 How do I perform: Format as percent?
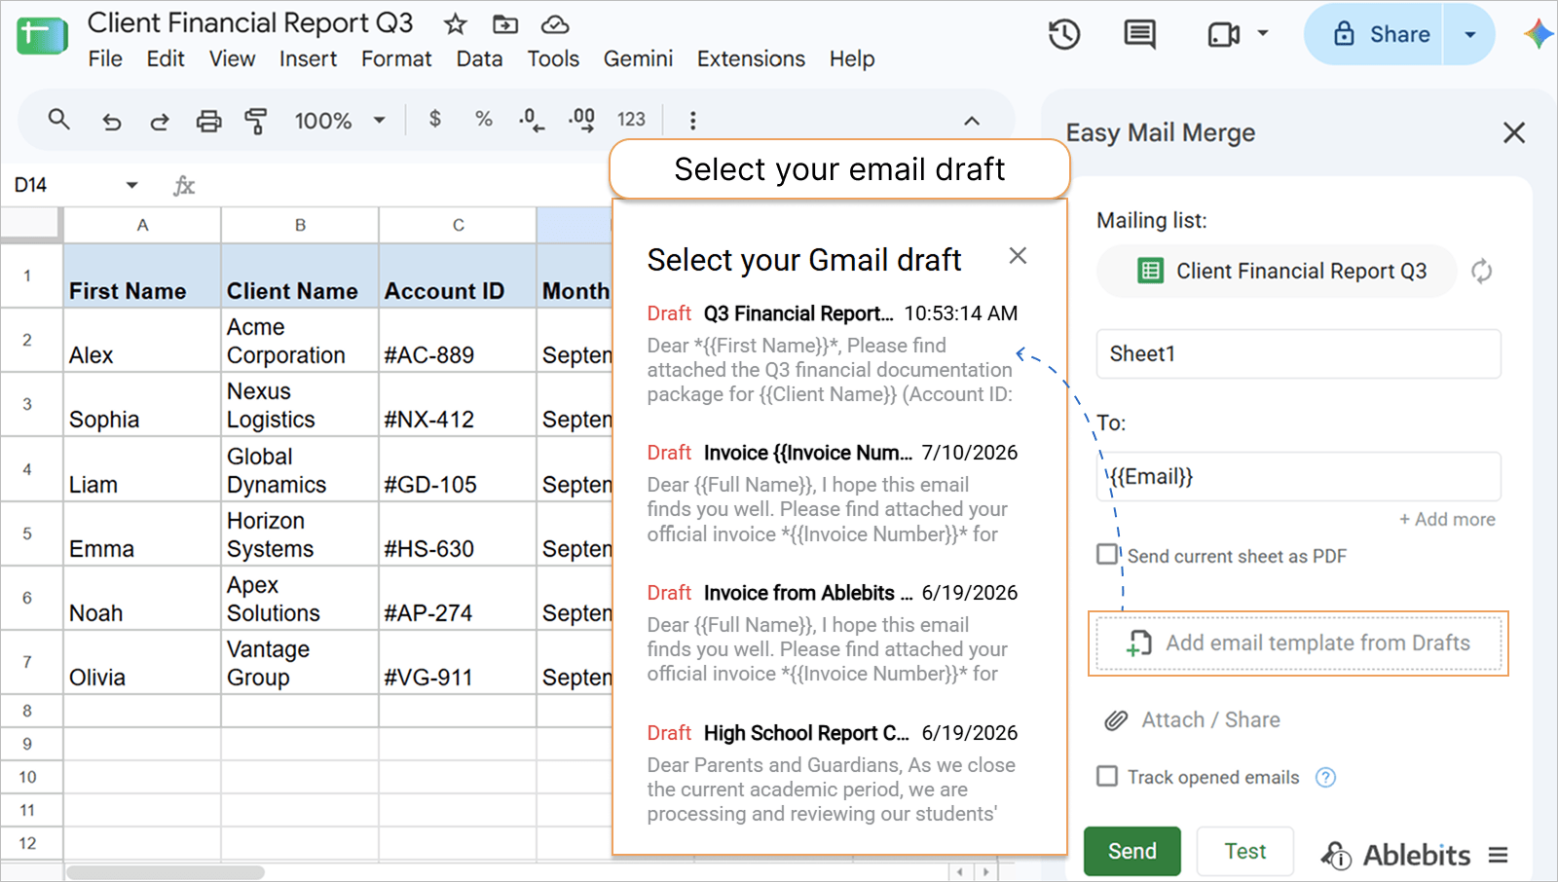point(483,119)
